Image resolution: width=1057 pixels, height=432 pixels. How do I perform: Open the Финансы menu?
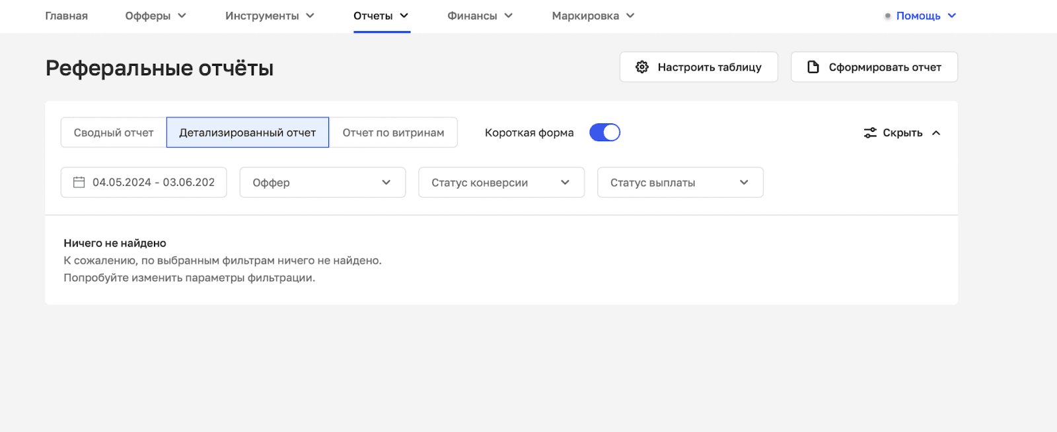[x=480, y=16]
